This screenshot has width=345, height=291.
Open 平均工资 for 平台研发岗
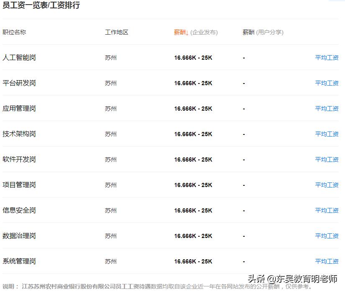pyautogui.click(x=327, y=83)
